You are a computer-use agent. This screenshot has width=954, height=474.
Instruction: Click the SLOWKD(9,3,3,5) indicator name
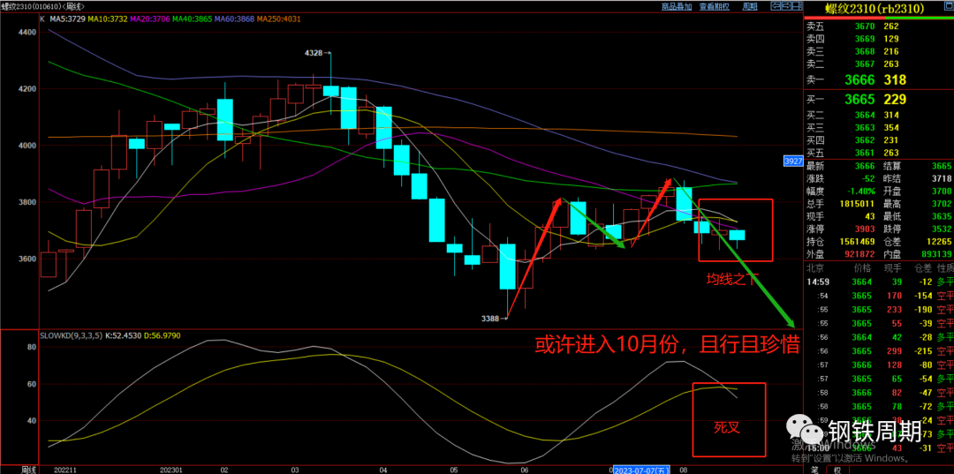pos(72,335)
